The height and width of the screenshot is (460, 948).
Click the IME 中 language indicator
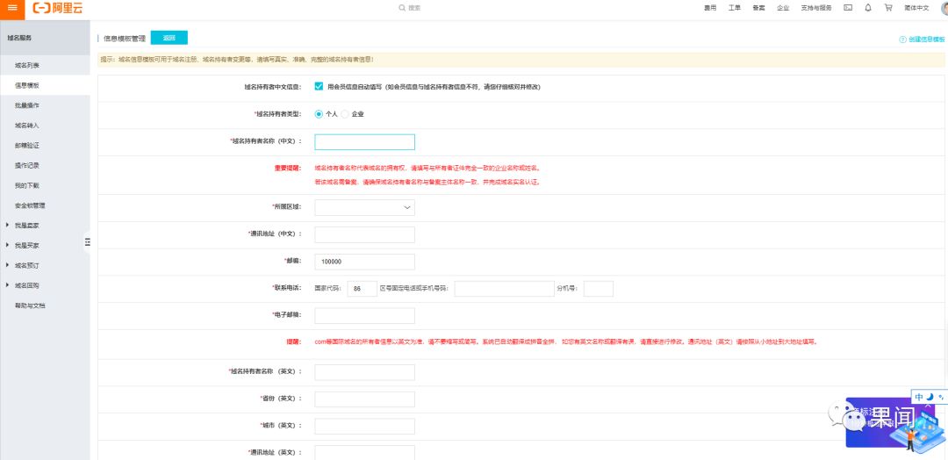click(x=919, y=397)
